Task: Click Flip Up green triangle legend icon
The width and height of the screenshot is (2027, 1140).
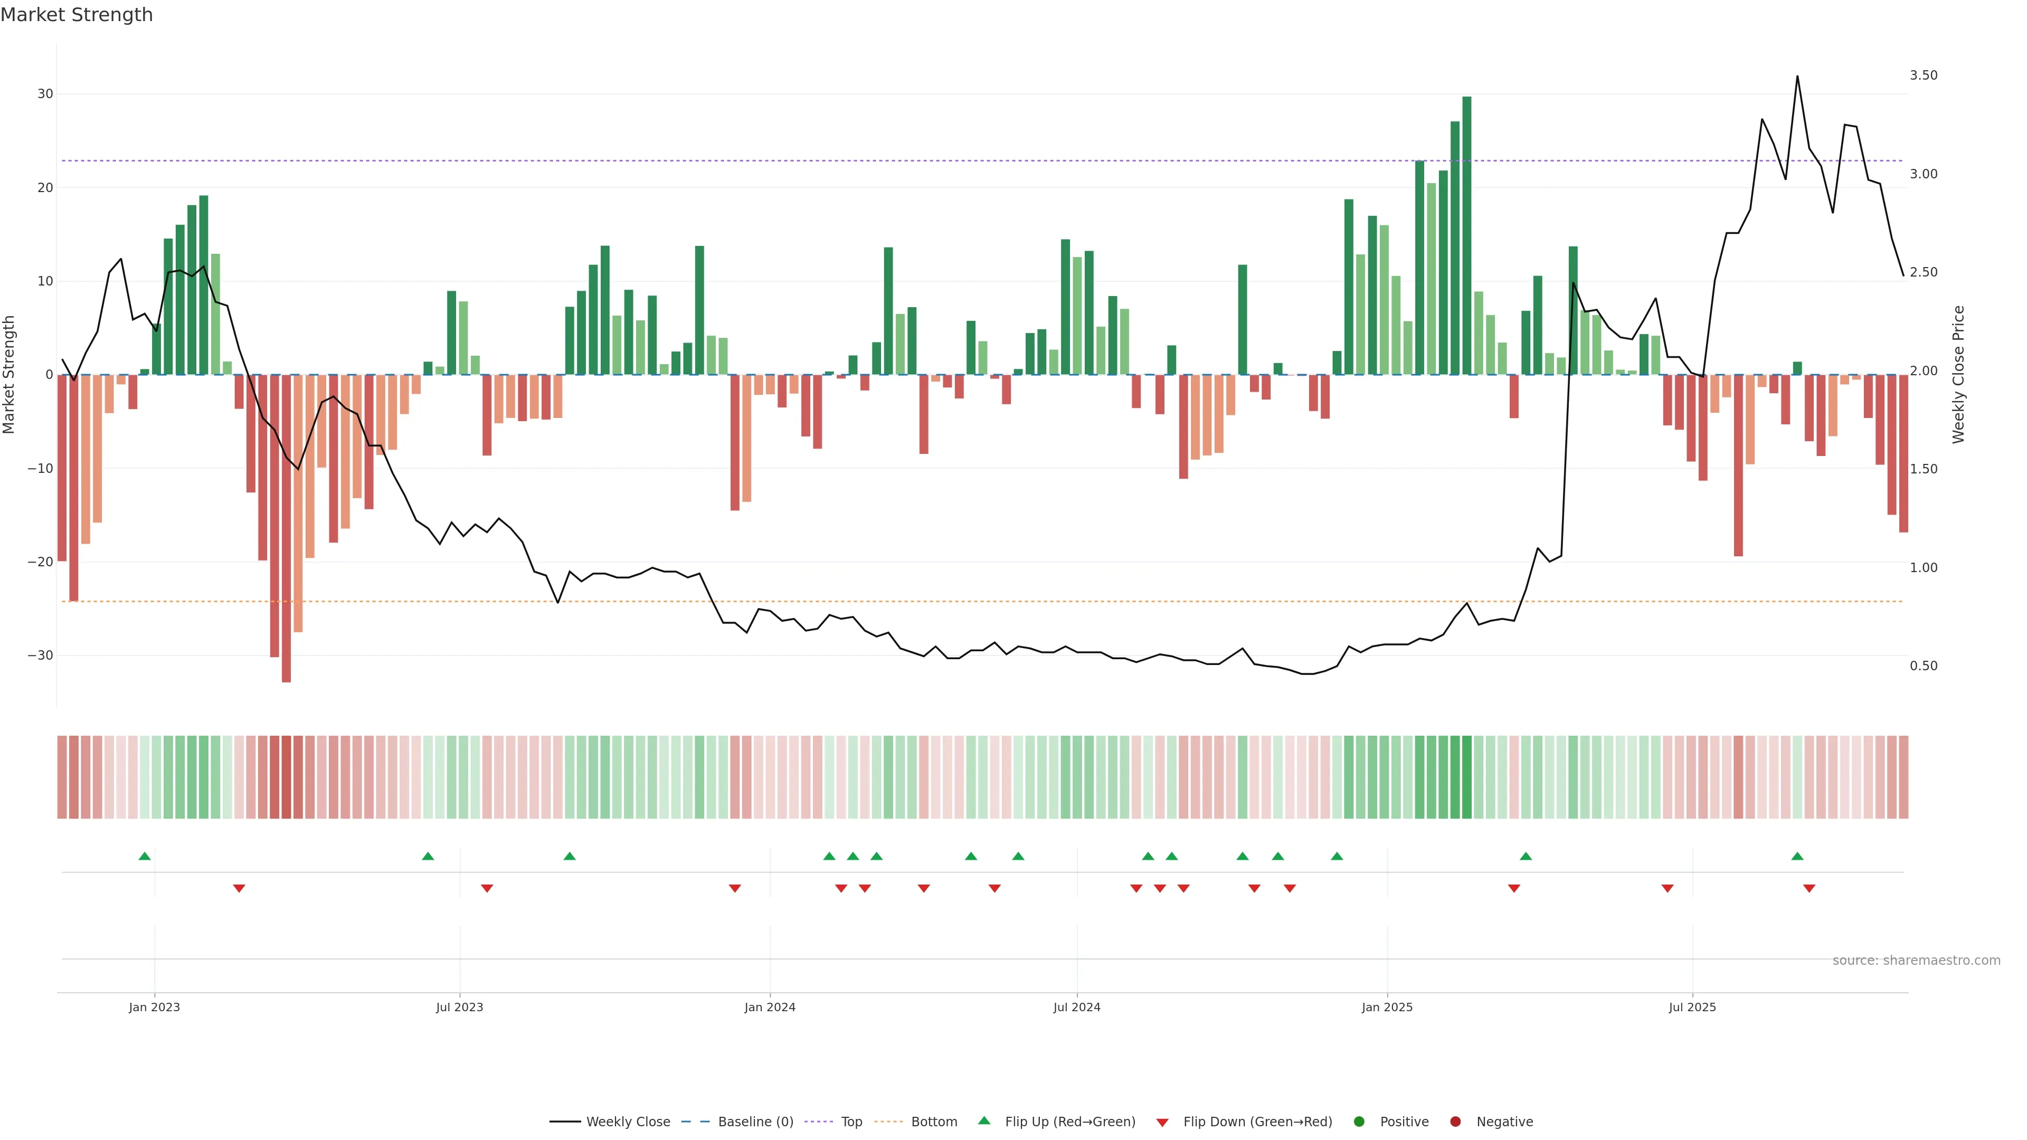Action: click(x=983, y=1121)
